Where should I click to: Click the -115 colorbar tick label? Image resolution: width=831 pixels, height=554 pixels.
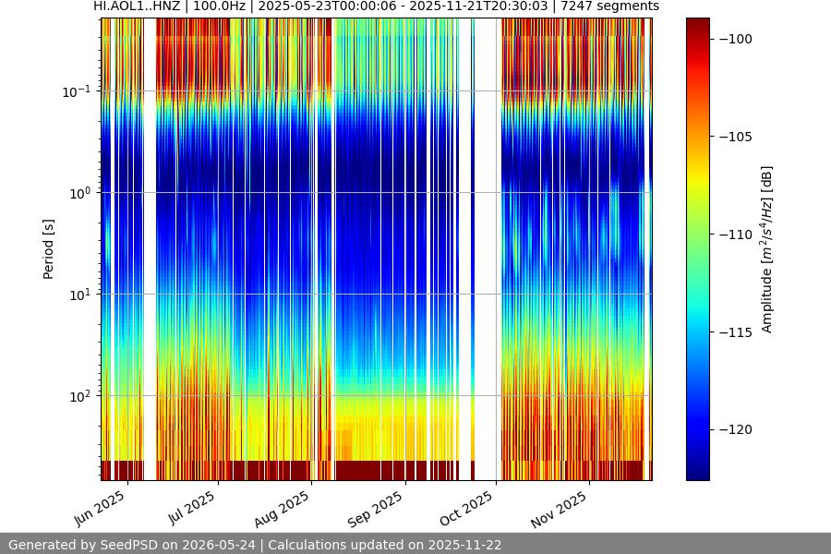(x=736, y=332)
